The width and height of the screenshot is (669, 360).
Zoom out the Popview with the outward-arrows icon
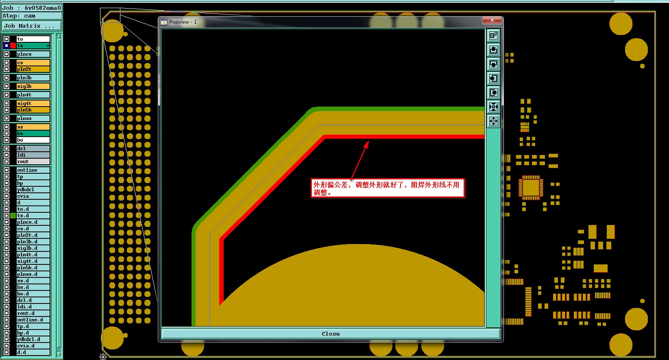pos(493,121)
